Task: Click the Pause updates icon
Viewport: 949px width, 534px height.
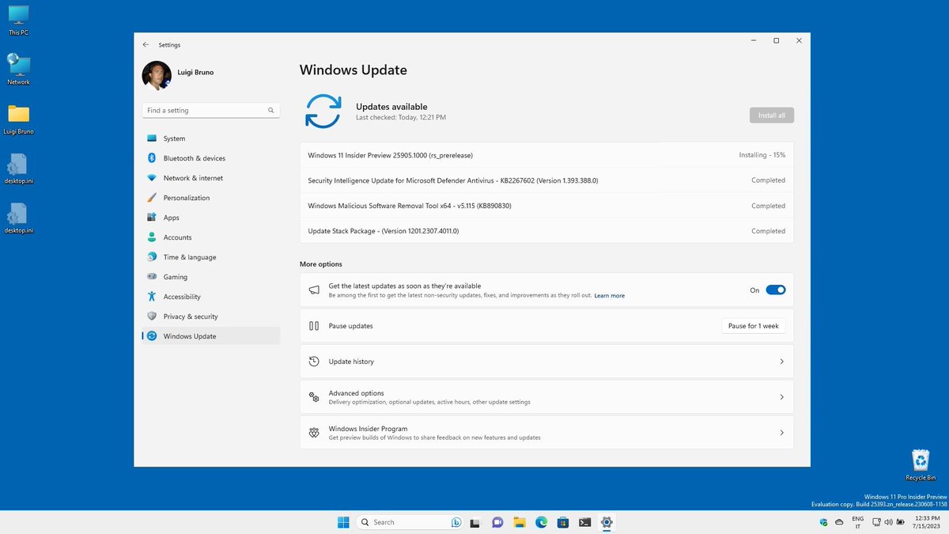Action: tap(314, 326)
